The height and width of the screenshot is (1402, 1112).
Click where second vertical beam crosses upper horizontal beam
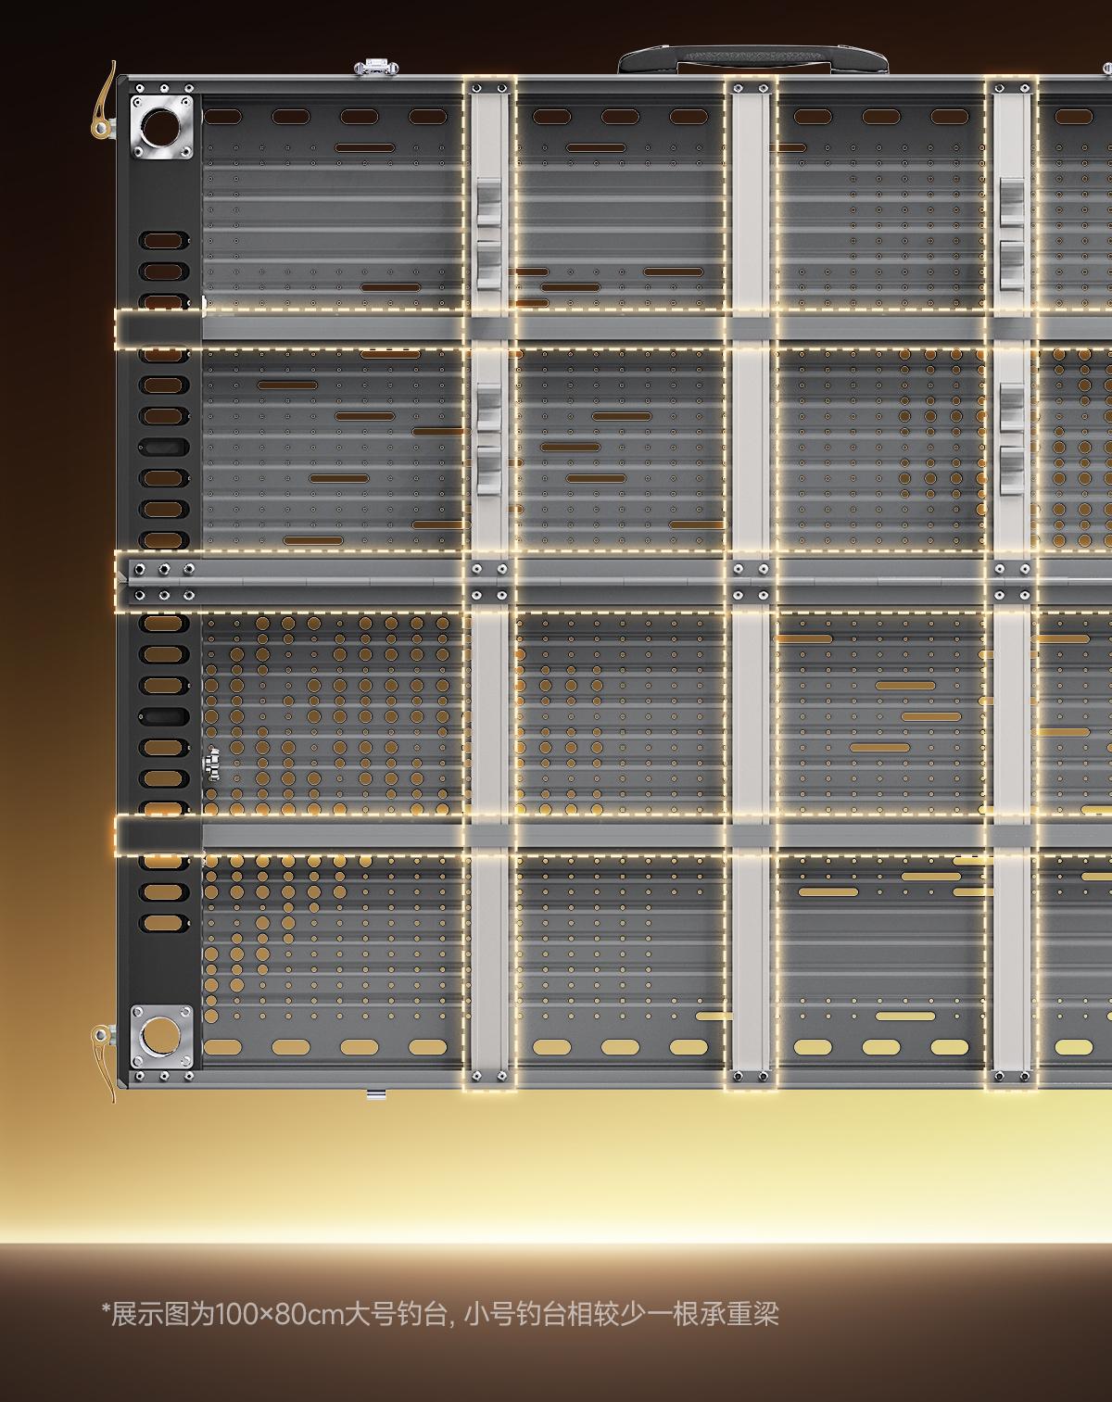[x=751, y=329]
